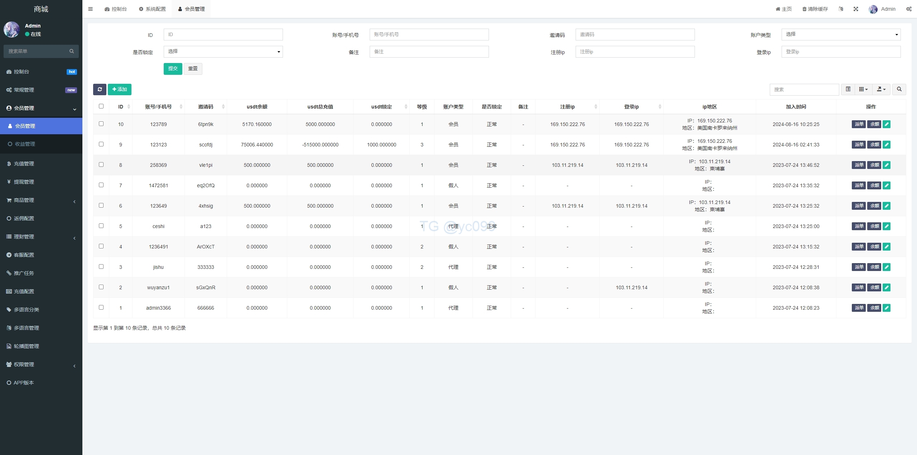Click green edit pencil for user 123789
917x455 pixels.
887,124
